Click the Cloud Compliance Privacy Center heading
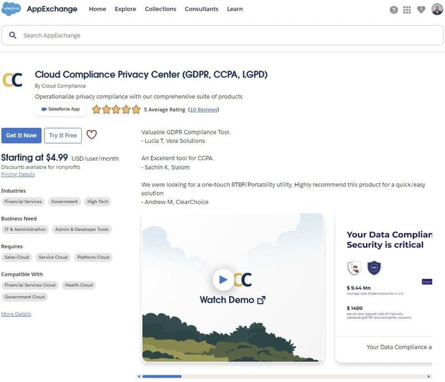The height and width of the screenshot is (382, 445). (x=151, y=75)
